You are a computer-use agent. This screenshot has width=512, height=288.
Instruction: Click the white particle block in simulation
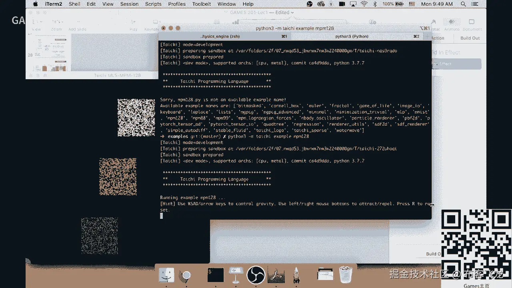coord(136,118)
